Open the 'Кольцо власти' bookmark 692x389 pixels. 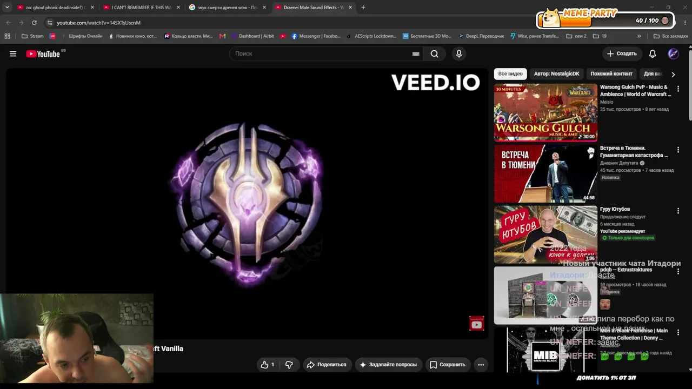click(189, 36)
